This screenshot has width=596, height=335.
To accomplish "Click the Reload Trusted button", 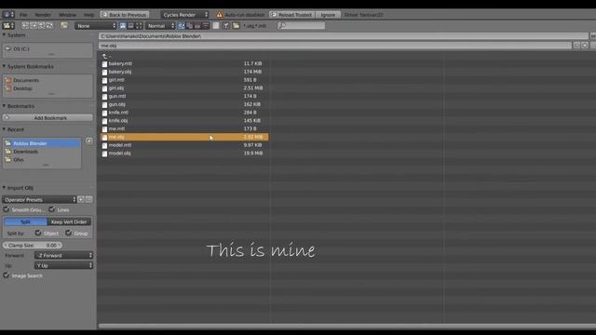I will point(291,15).
